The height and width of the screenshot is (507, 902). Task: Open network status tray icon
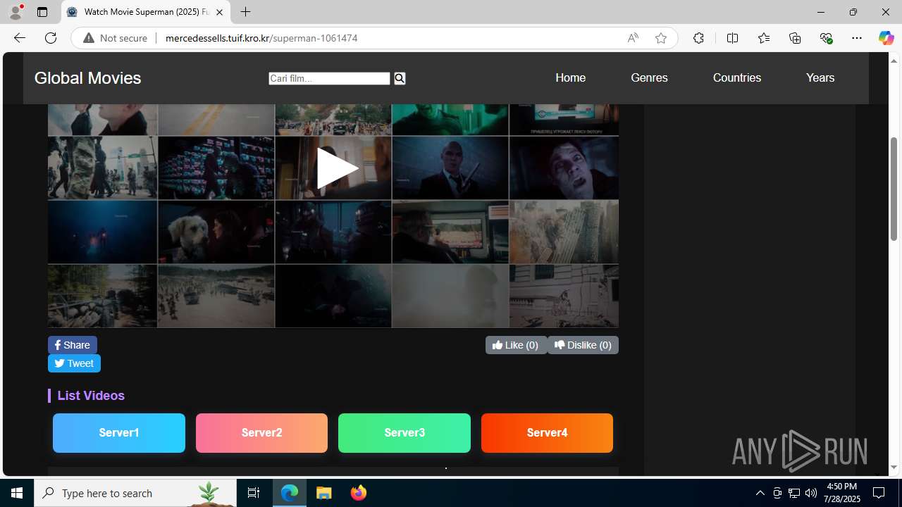click(x=793, y=493)
